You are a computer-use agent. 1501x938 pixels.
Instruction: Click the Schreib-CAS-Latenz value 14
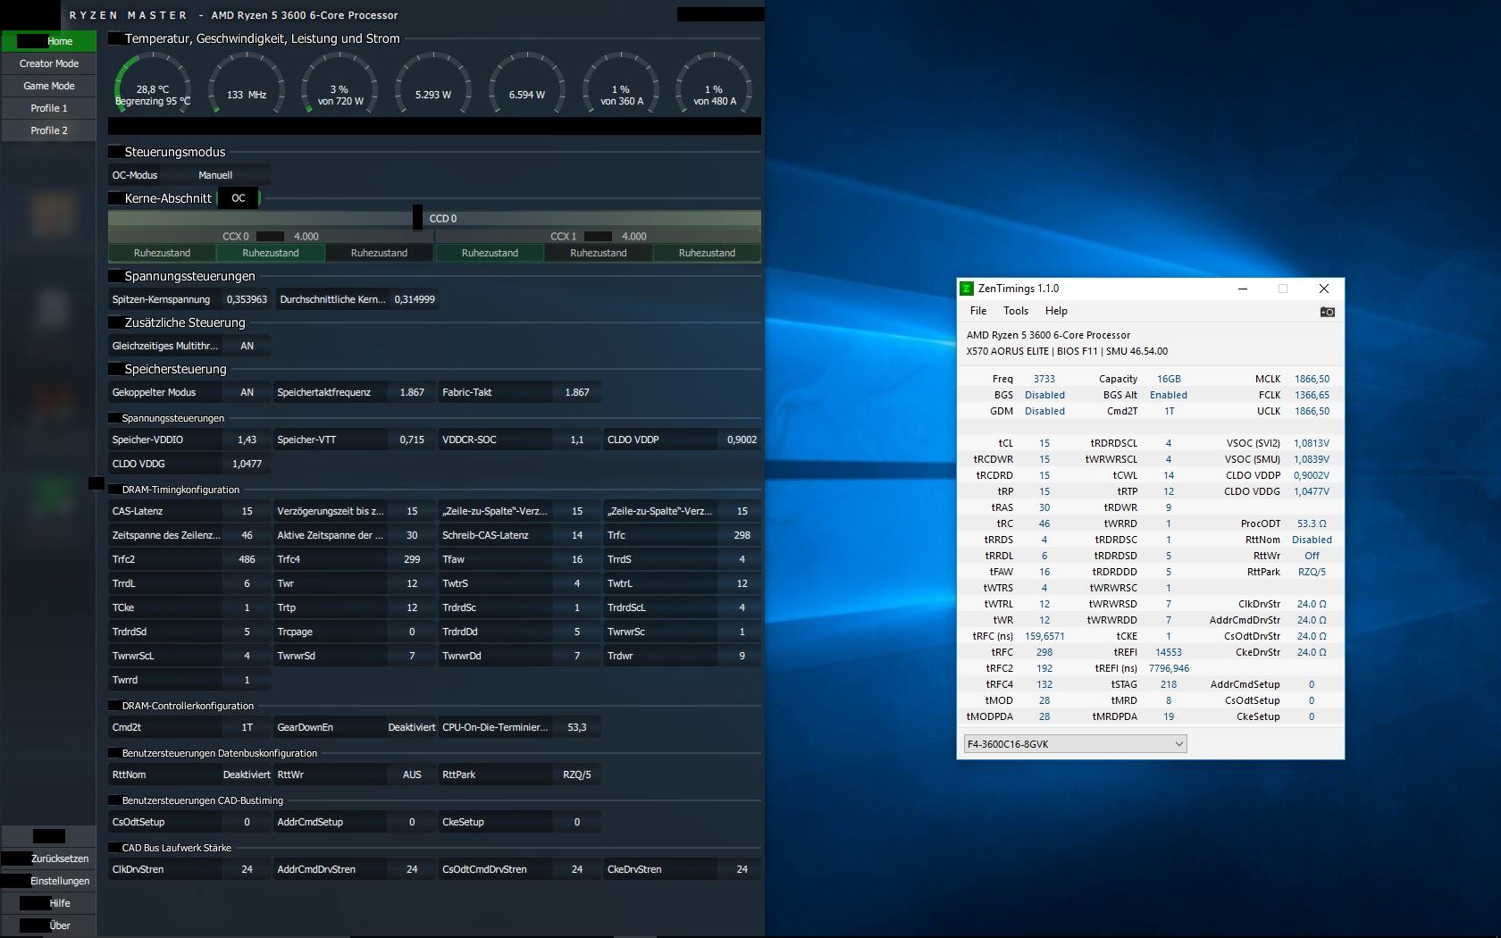tap(577, 535)
